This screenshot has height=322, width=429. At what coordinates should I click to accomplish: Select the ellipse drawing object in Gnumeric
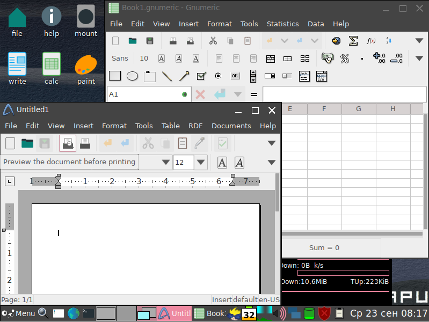click(132, 76)
